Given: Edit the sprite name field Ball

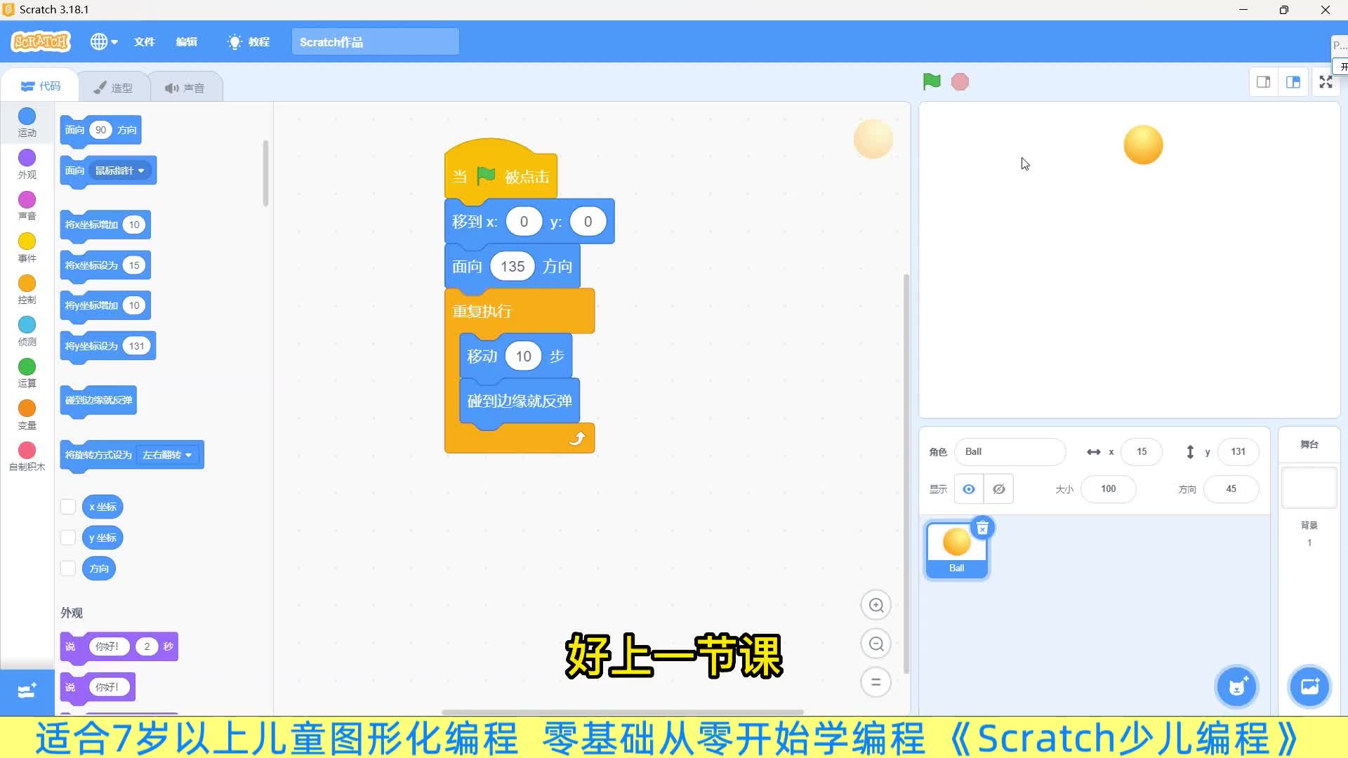Looking at the screenshot, I should [x=1010, y=452].
